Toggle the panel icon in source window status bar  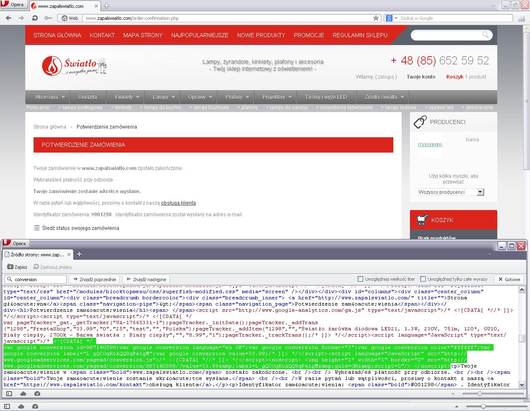[9, 394]
